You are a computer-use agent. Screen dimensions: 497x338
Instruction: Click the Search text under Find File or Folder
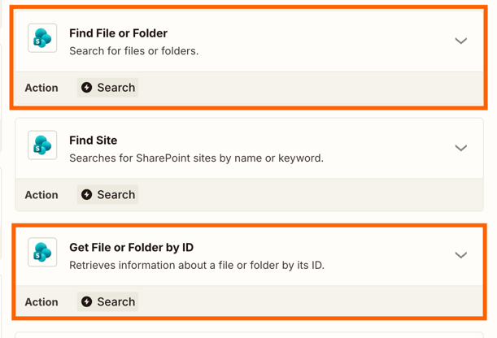pyautogui.click(x=116, y=88)
